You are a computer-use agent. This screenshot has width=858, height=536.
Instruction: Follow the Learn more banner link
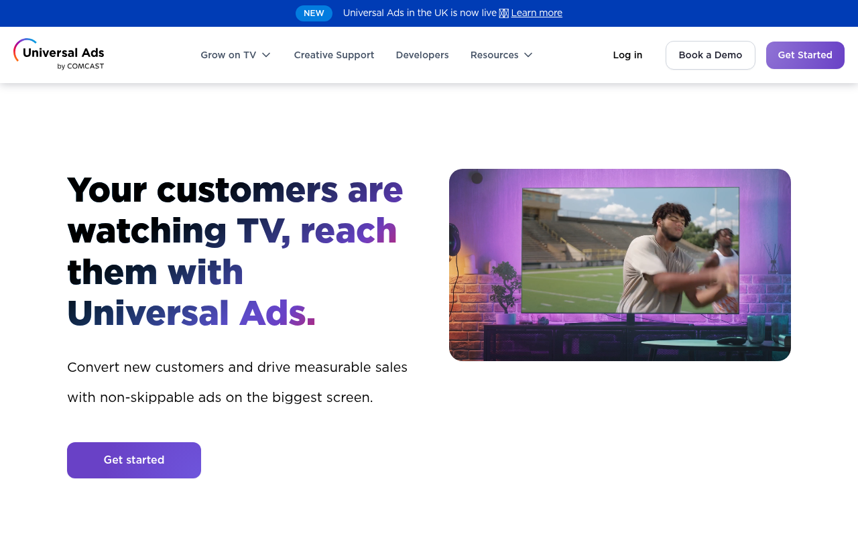[x=536, y=13]
